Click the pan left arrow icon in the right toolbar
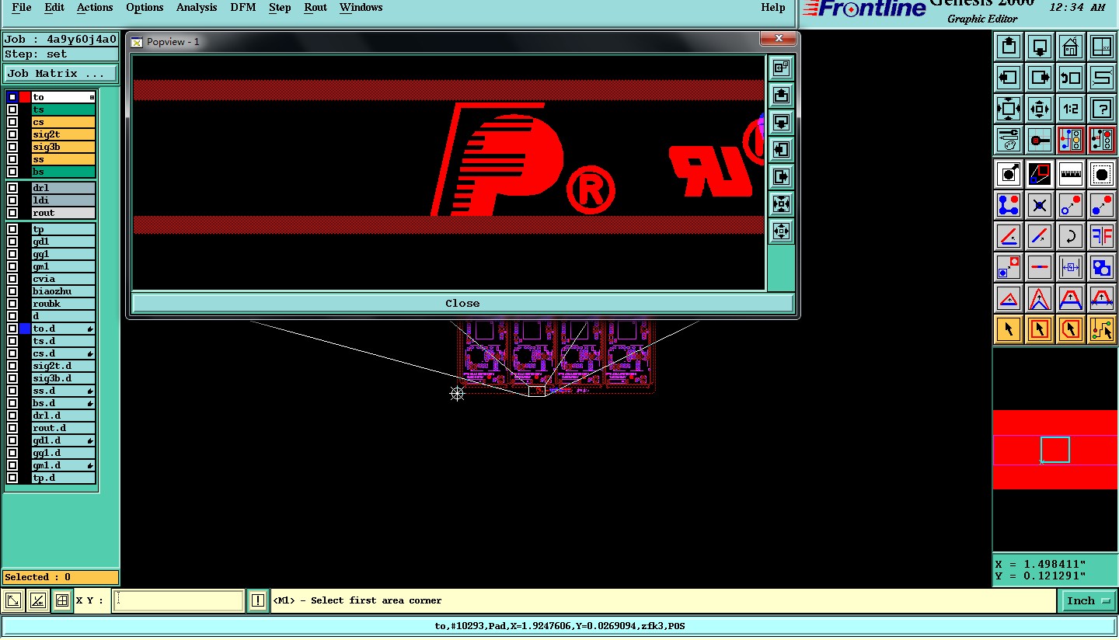 (x=1009, y=78)
